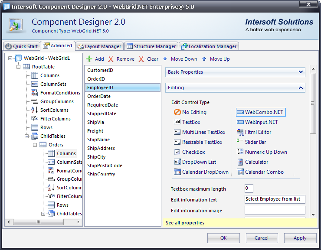Choose the Resizable TextBox icon
Screen dimensions: 321x250
177,142
